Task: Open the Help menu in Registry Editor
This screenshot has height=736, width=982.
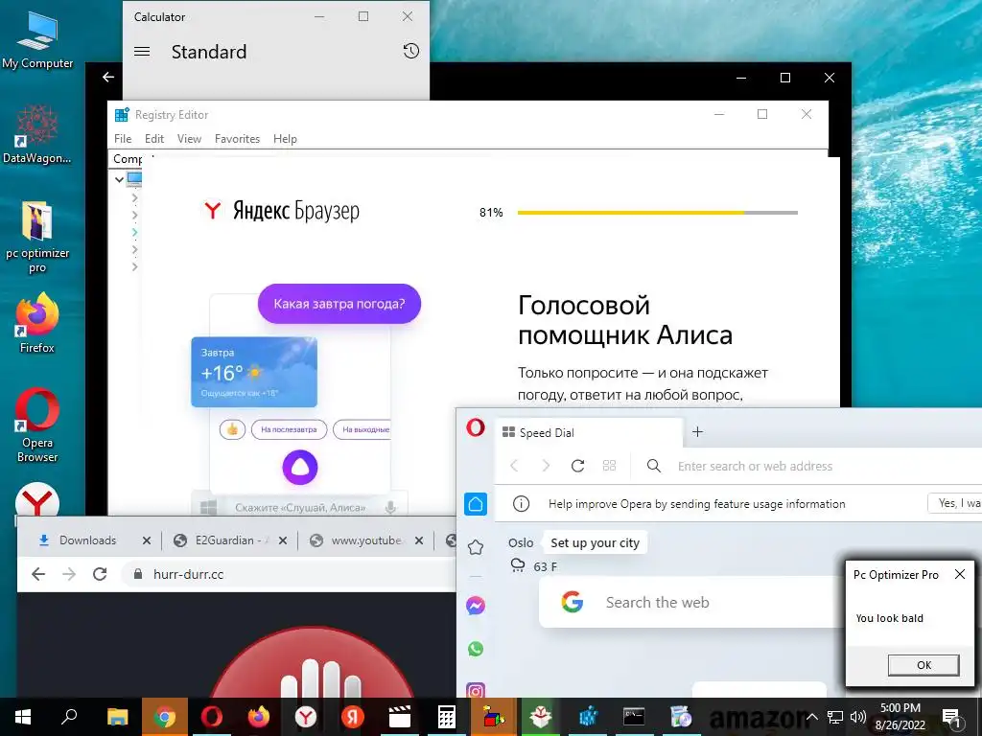Action: pos(285,138)
